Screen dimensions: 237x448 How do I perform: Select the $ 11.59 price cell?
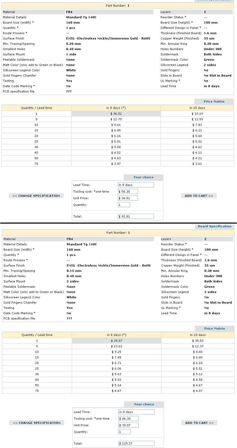[197, 119]
